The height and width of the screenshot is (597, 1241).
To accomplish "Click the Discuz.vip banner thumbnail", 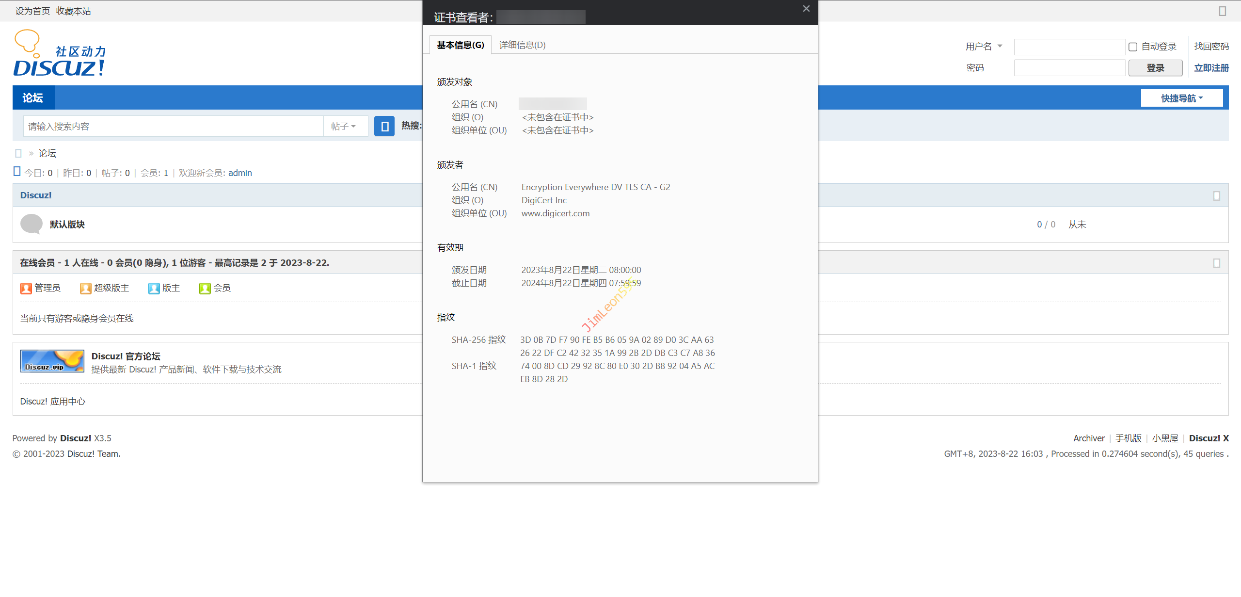I will coord(52,361).
